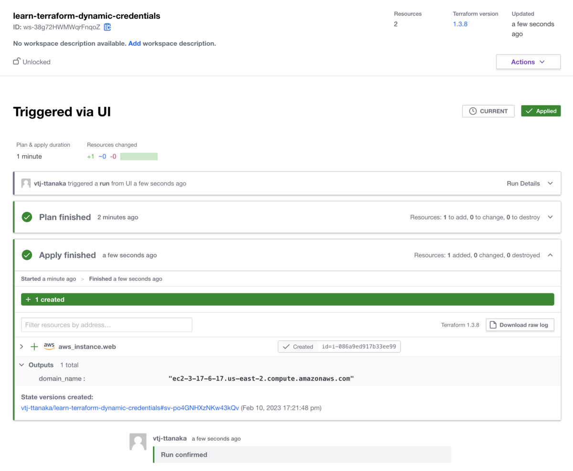Click the aws_instance.web resource name
The image size is (573, 471).
(x=87, y=347)
